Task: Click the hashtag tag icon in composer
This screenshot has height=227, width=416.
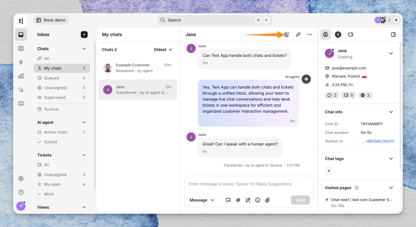Action: (x=238, y=200)
